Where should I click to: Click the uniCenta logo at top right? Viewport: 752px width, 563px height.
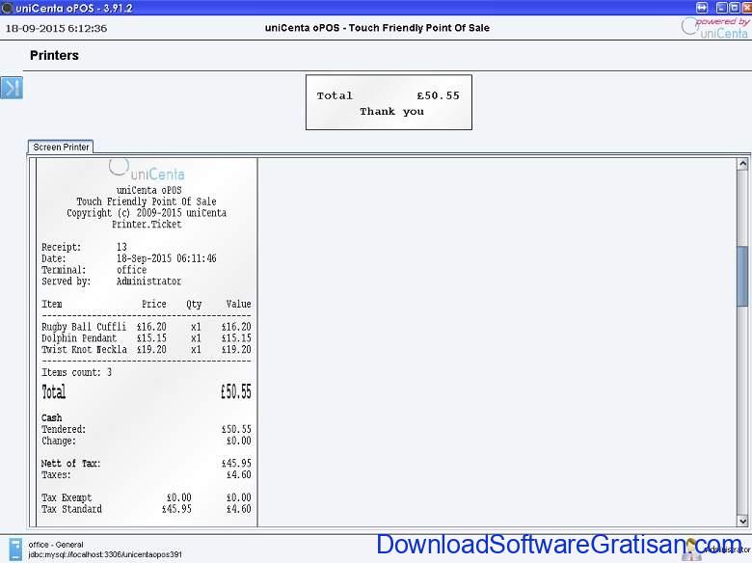(715, 28)
